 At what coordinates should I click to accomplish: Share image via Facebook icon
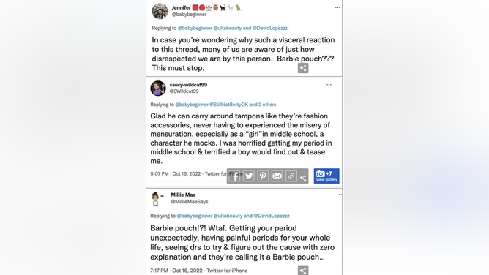click(234, 176)
